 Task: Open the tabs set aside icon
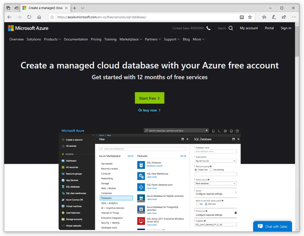coord(8,8)
